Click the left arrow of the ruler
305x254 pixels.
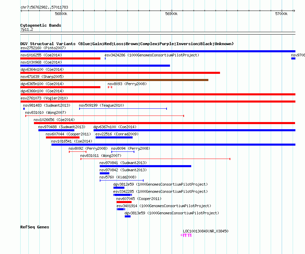(21, 11)
